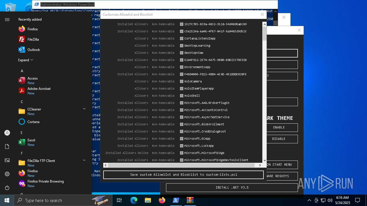Toggle the DesktopView checkbox
367x206 pixels.
click(181, 53)
